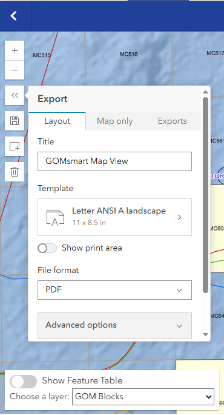Click the add selection rectangle icon
The image size is (224, 415).
click(x=15, y=146)
